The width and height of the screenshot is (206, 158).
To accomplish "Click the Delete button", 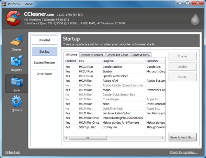I will (x=183, y=77).
